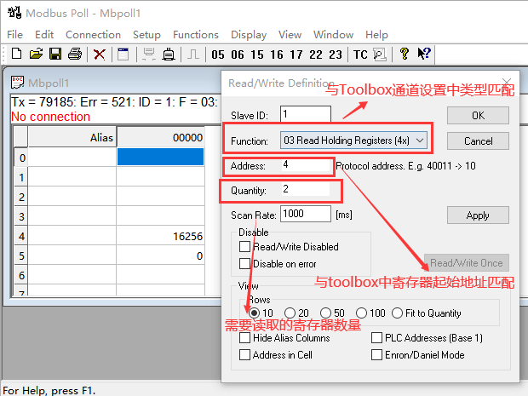Open the Display menu
528x396 pixels.
pos(249,35)
